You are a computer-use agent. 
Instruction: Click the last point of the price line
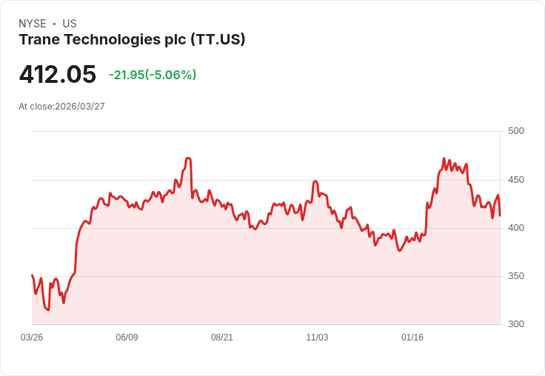pyautogui.click(x=500, y=215)
